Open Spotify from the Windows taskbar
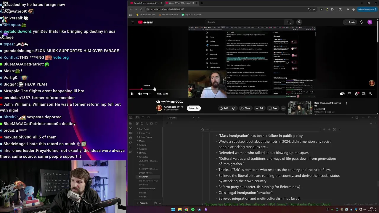 (x=193, y=210)
